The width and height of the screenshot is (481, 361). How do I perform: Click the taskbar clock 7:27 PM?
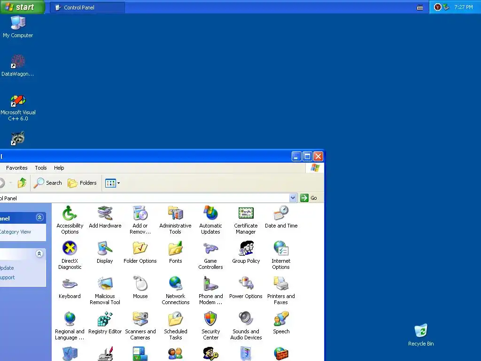pyautogui.click(x=464, y=7)
